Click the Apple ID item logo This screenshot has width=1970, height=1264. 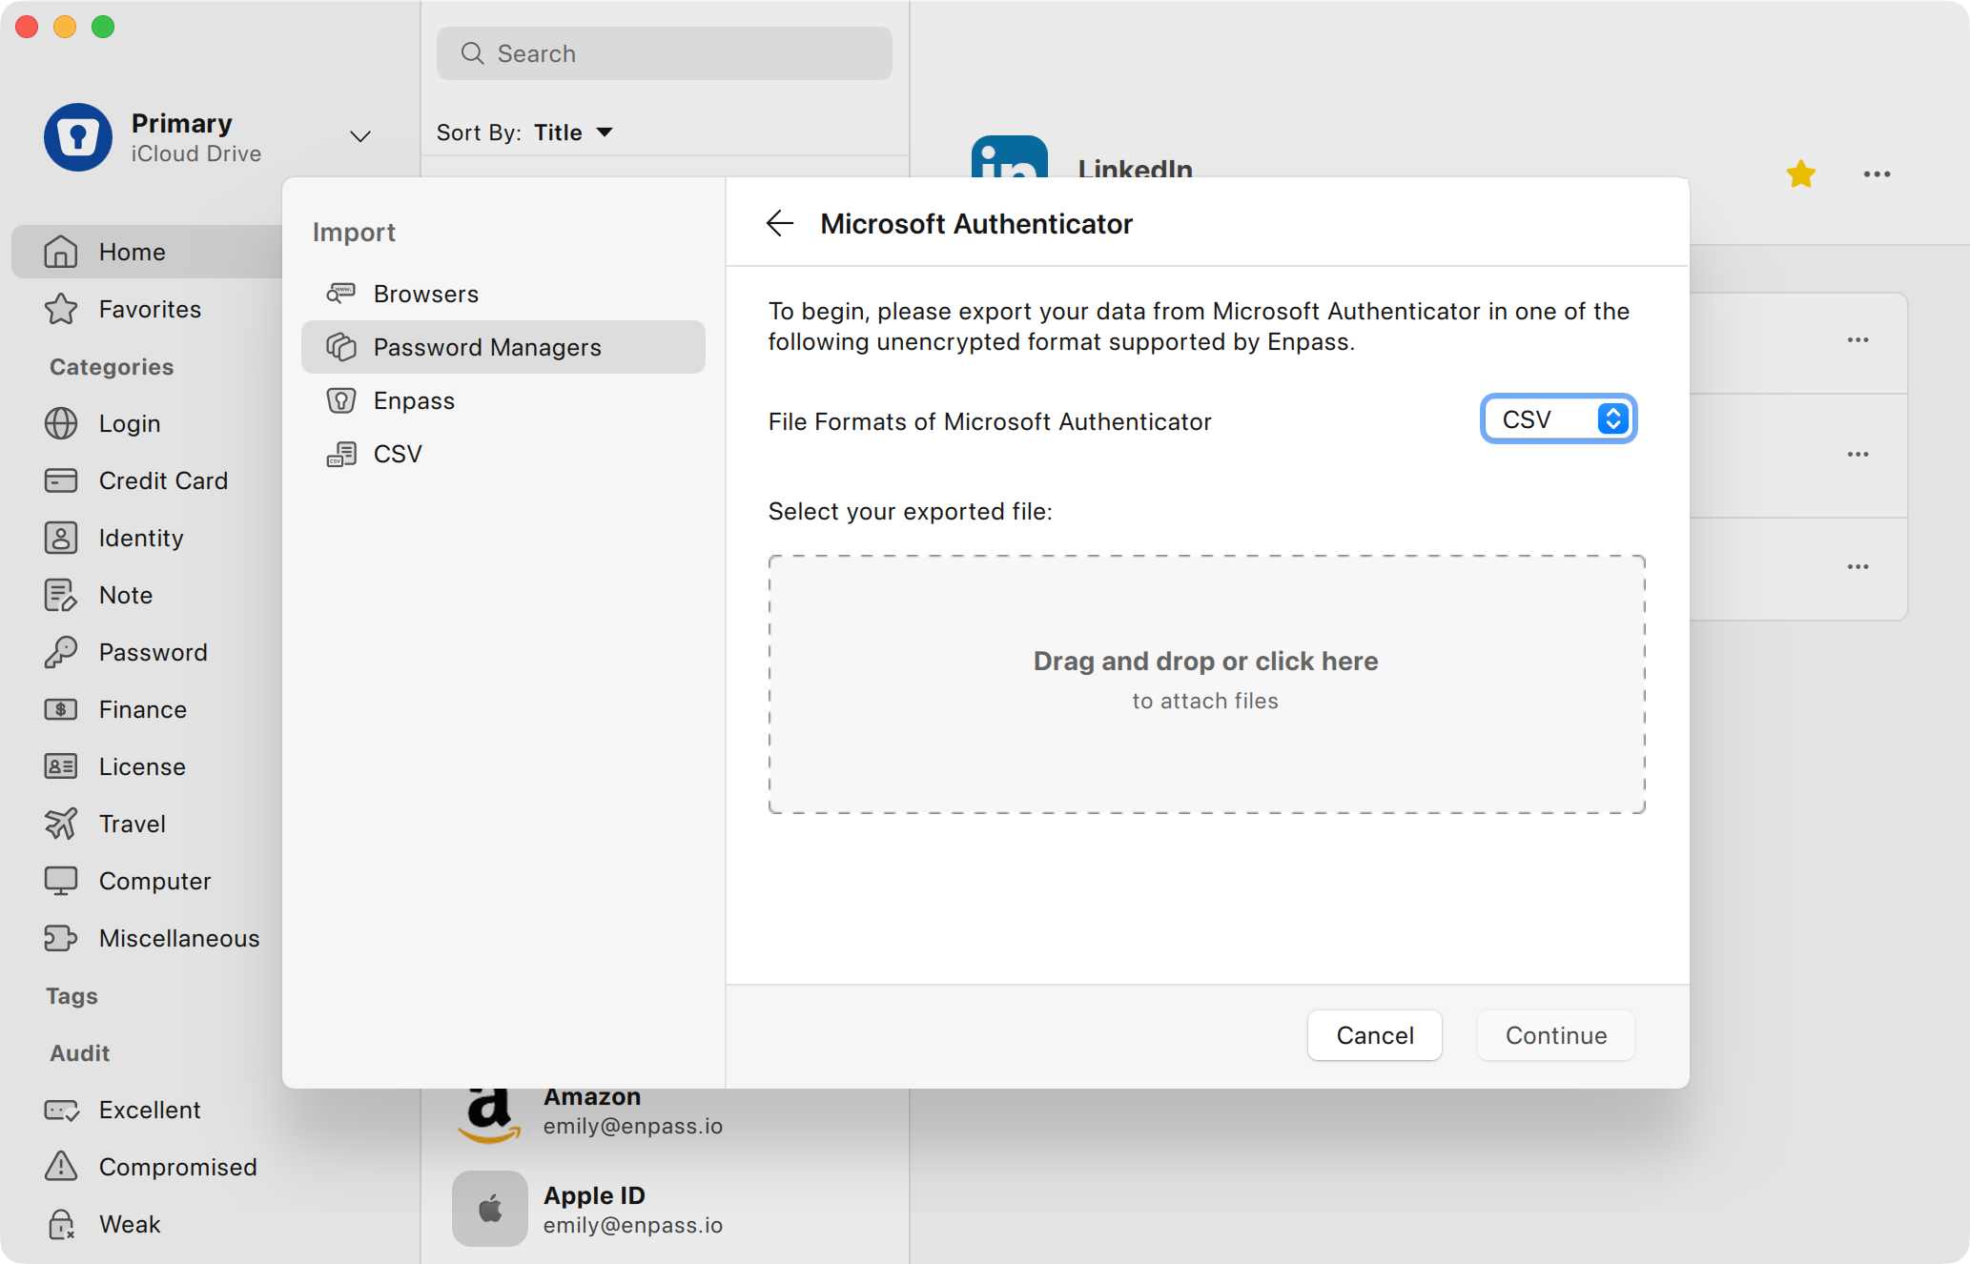(x=489, y=1209)
